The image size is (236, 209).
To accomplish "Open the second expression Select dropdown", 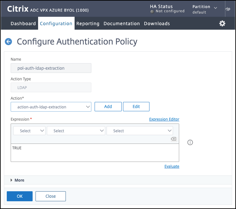I will pyautogui.click(x=76, y=131).
